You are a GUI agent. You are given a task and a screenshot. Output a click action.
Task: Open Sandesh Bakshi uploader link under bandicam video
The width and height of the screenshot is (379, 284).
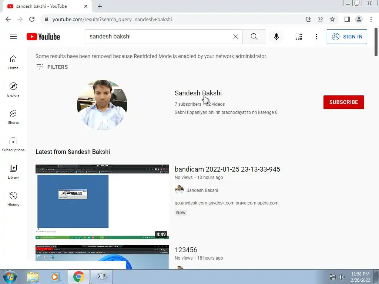pos(202,190)
